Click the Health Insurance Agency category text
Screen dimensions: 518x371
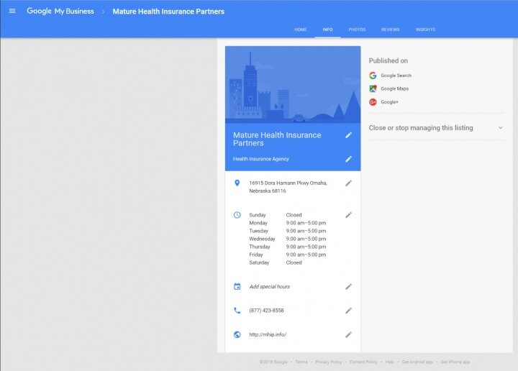pos(260,159)
